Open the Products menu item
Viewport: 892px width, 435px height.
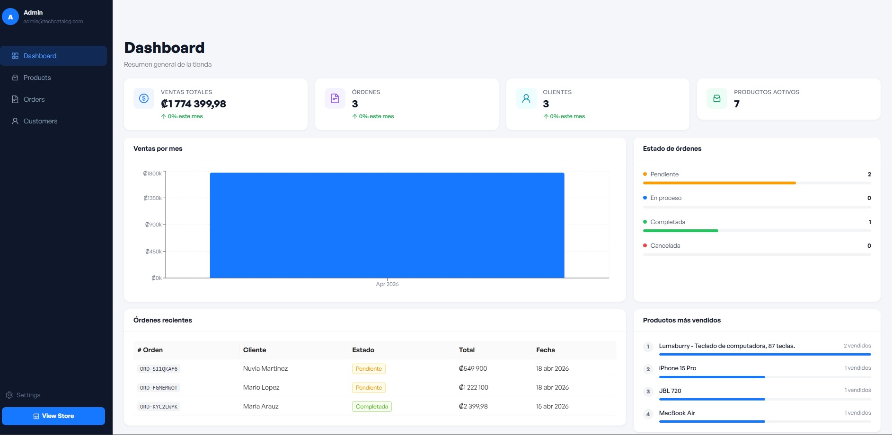pyautogui.click(x=37, y=78)
